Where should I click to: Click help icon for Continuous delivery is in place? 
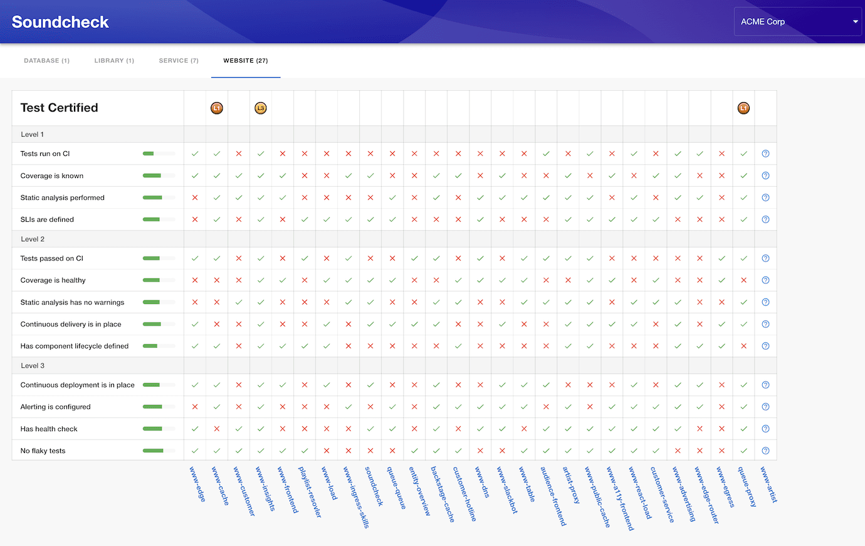[765, 324]
